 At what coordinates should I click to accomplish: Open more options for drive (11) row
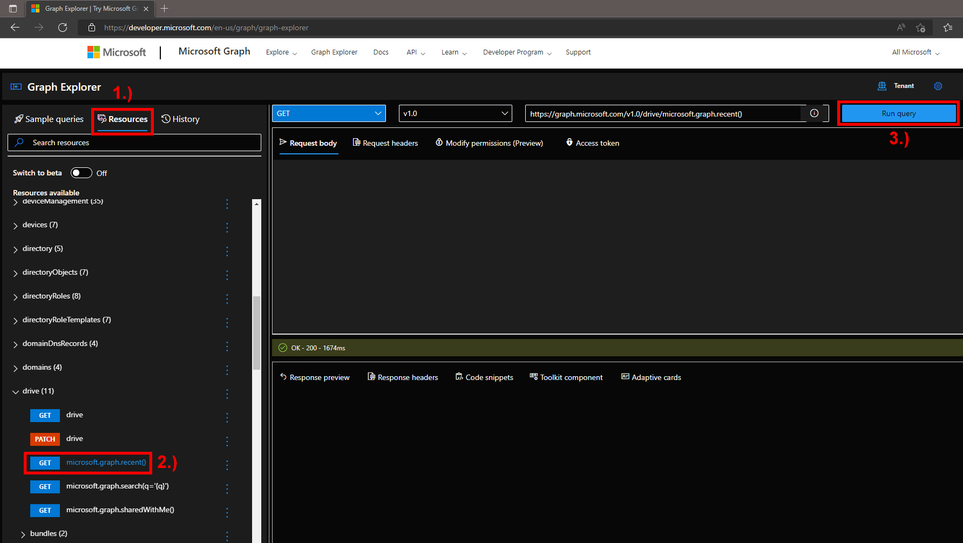tap(227, 393)
